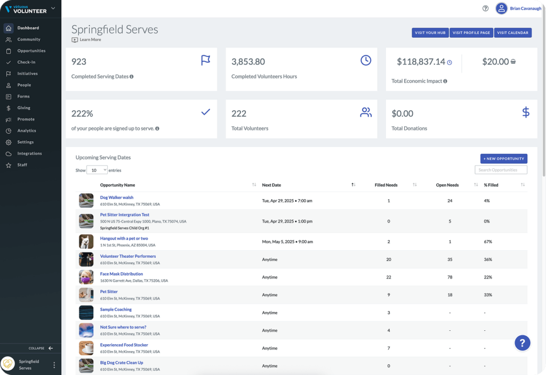The height and width of the screenshot is (375, 546).
Task: Click the three-dot menu beside Springfield Serves
Action: (54, 364)
